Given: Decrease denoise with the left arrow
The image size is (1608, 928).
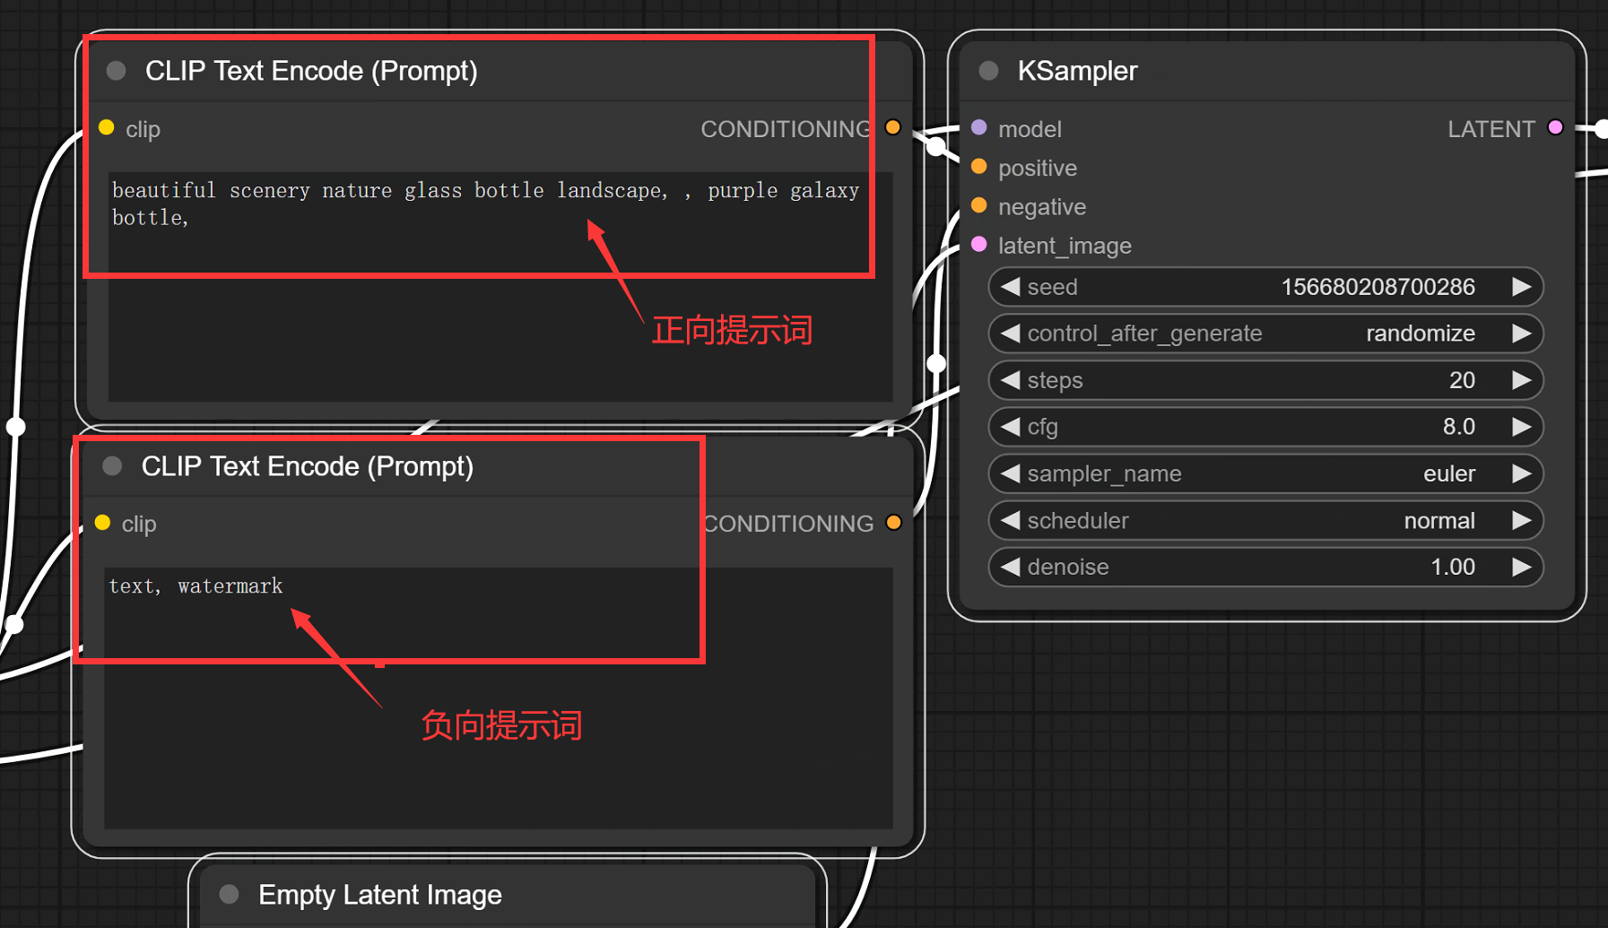Looking at the screenshot, I should tap(1010, 567).
